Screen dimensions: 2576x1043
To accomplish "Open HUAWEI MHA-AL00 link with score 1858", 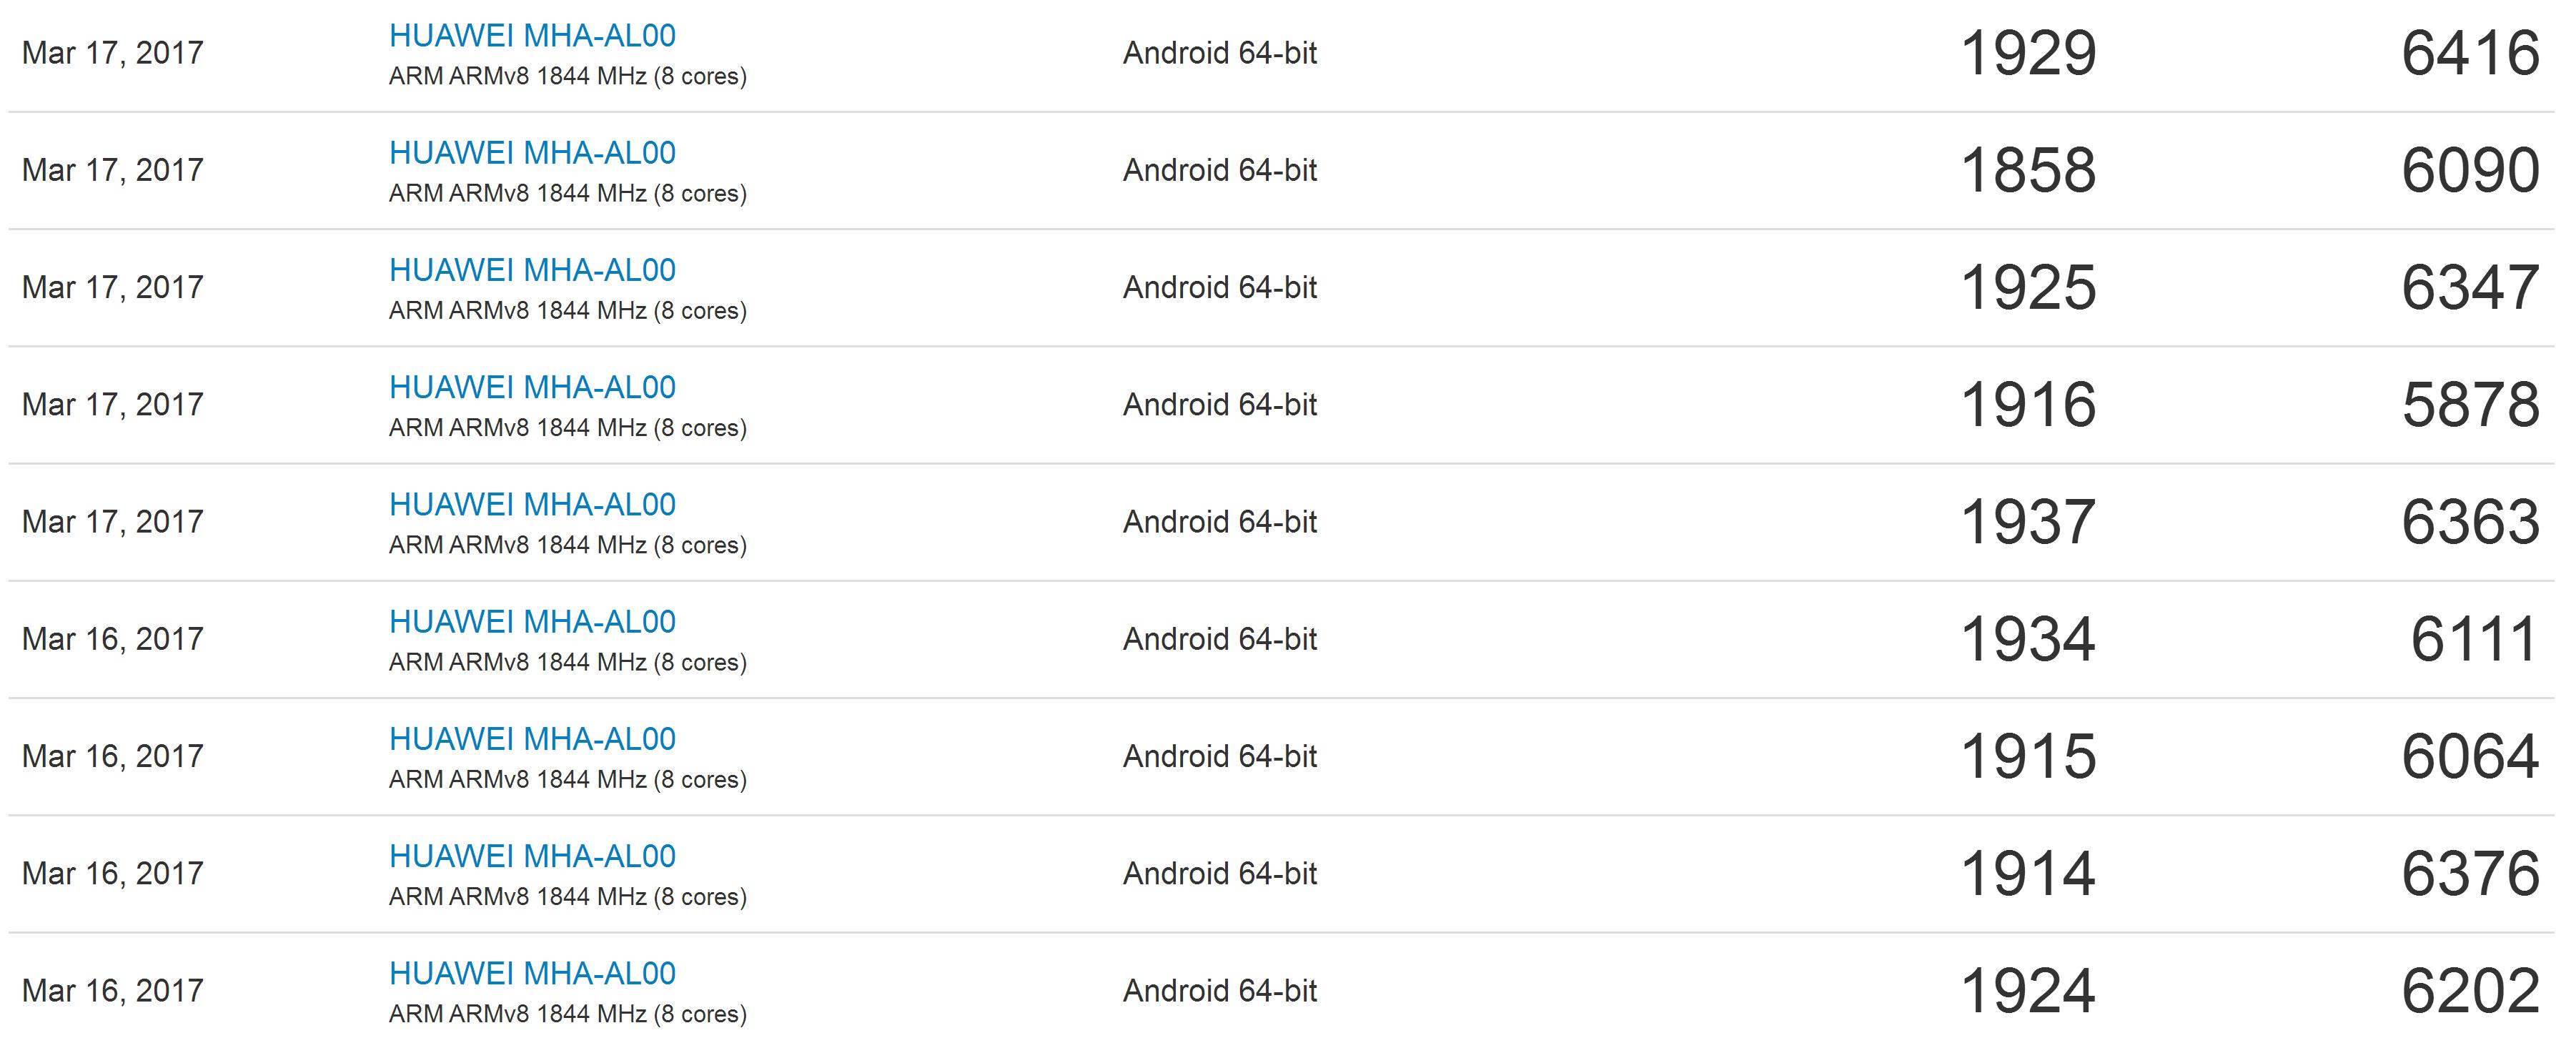I will (532, 153).
